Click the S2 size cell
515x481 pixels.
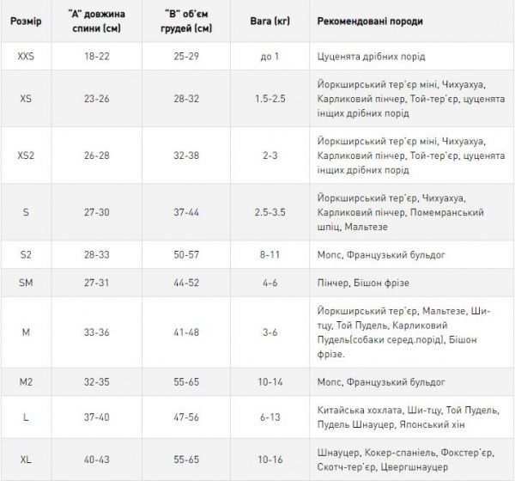click(x=24, y=255)
